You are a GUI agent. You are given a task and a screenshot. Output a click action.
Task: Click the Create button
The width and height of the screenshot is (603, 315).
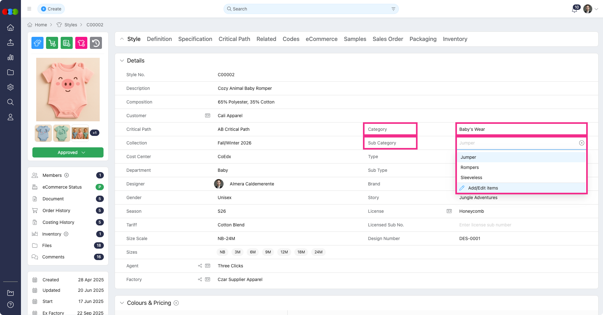(x=51, y=9)
